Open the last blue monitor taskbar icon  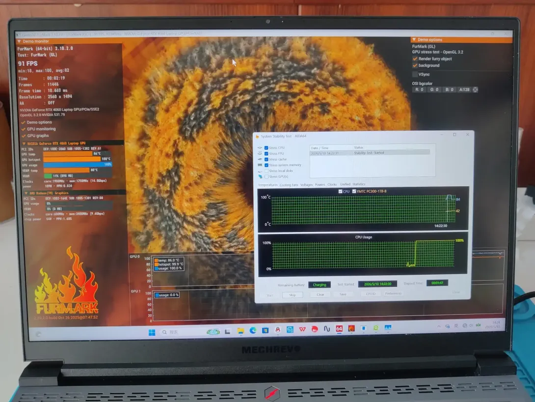tap(388, 327)
